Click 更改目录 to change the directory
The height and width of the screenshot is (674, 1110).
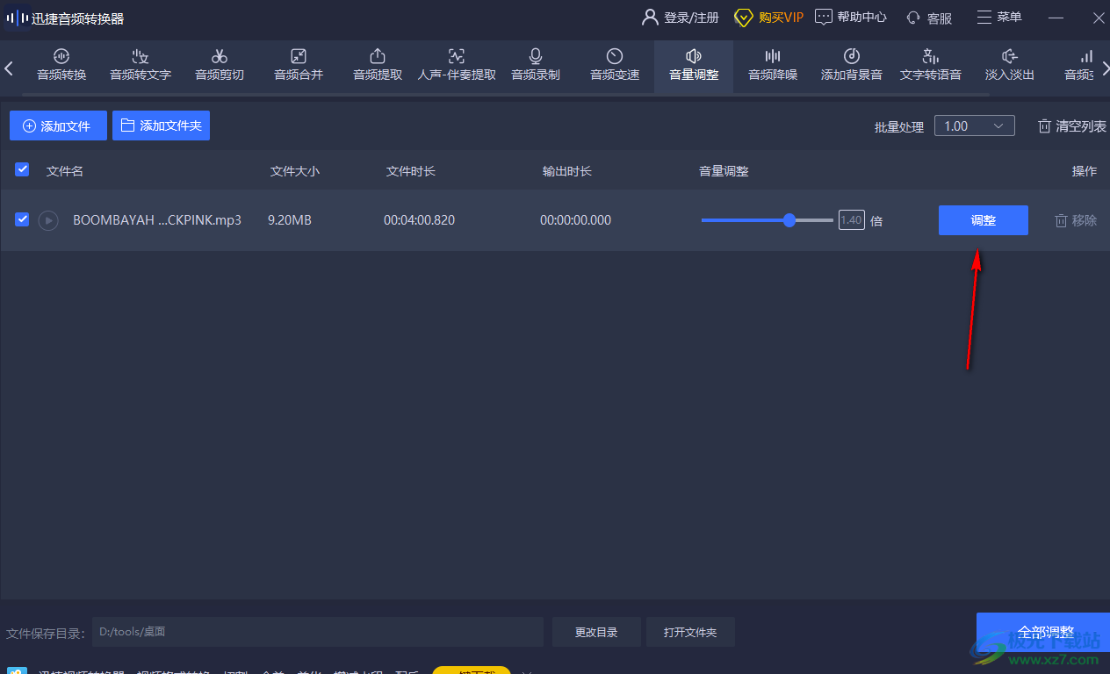coord(596,632)
